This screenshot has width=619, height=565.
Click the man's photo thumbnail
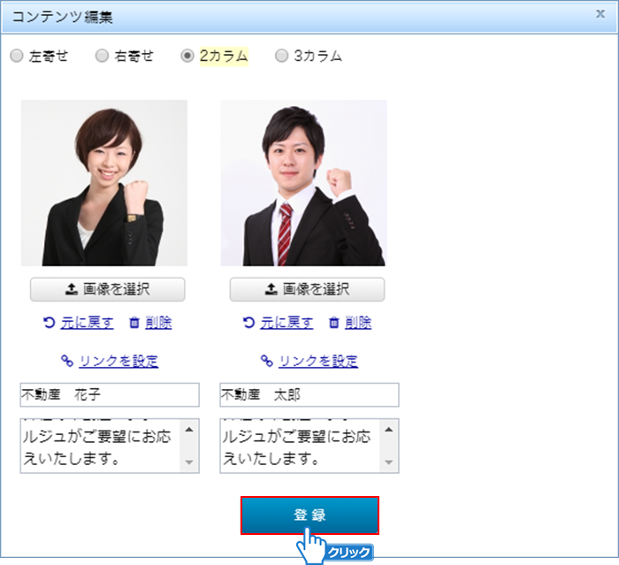(303, 183)
